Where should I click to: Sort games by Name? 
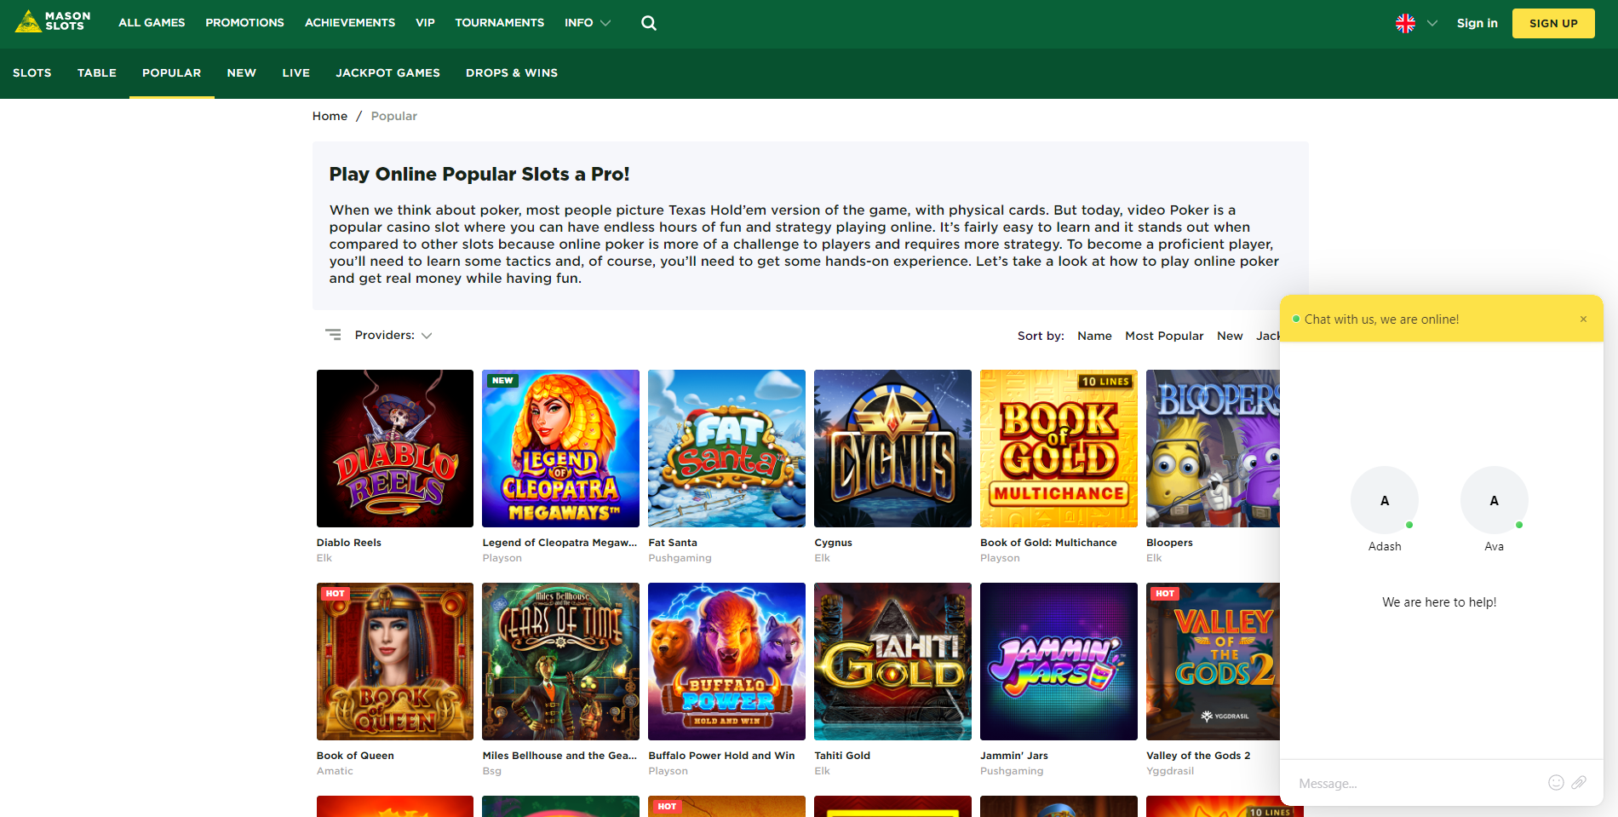1094,336
